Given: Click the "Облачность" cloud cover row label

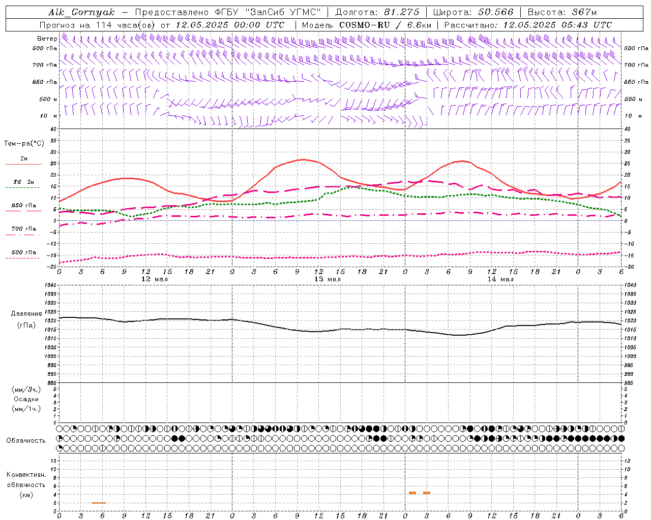Looking at the screenshot, I should (26, 440).
